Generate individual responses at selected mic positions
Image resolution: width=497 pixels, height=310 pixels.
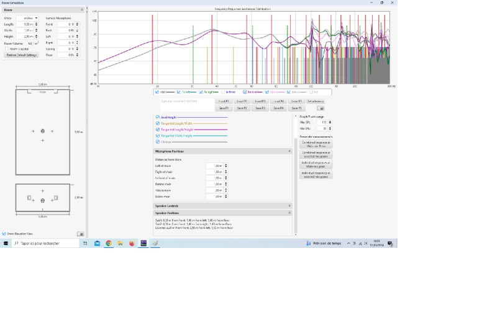pos(316,175)
